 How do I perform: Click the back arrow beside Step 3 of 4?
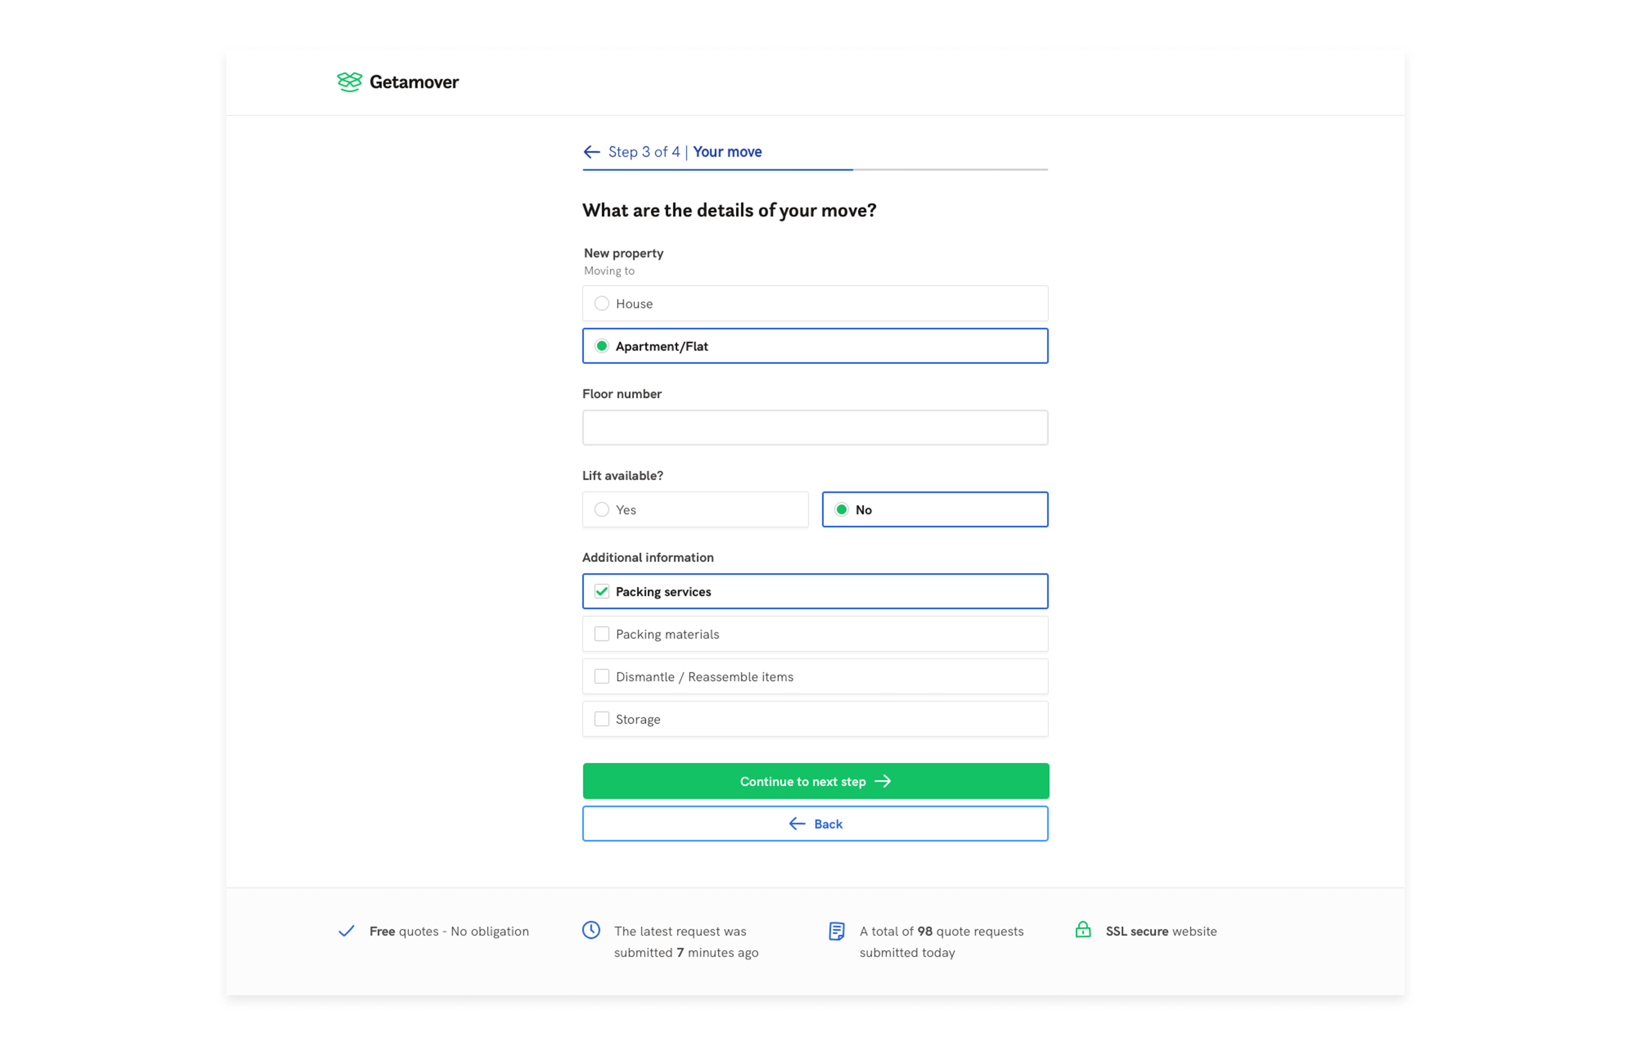click(592, 152)
